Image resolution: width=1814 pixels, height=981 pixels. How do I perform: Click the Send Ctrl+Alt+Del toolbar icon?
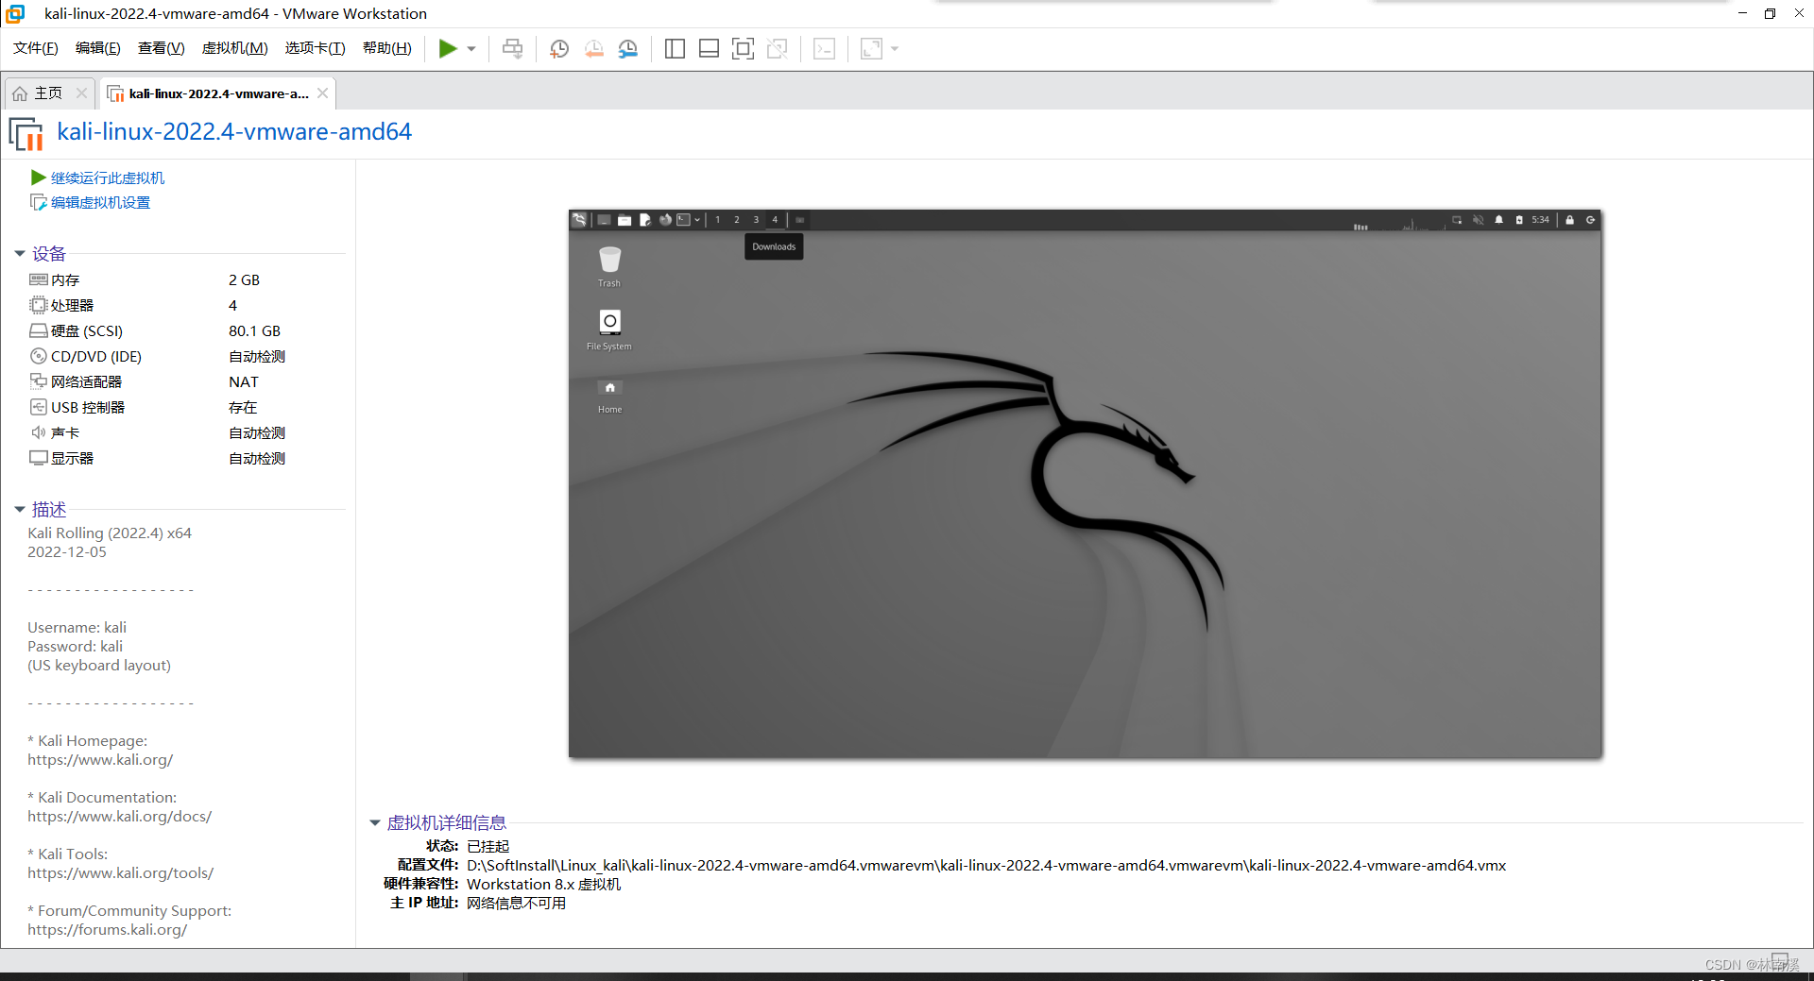513,48
